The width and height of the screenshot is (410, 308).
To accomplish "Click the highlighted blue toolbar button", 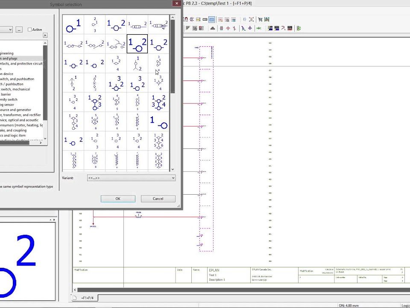I will point(212,20).
